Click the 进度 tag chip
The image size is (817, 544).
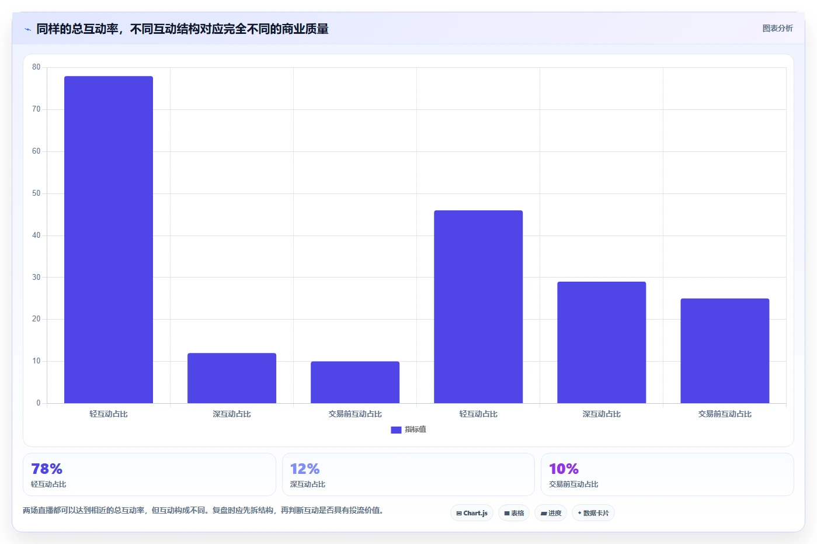551,513
